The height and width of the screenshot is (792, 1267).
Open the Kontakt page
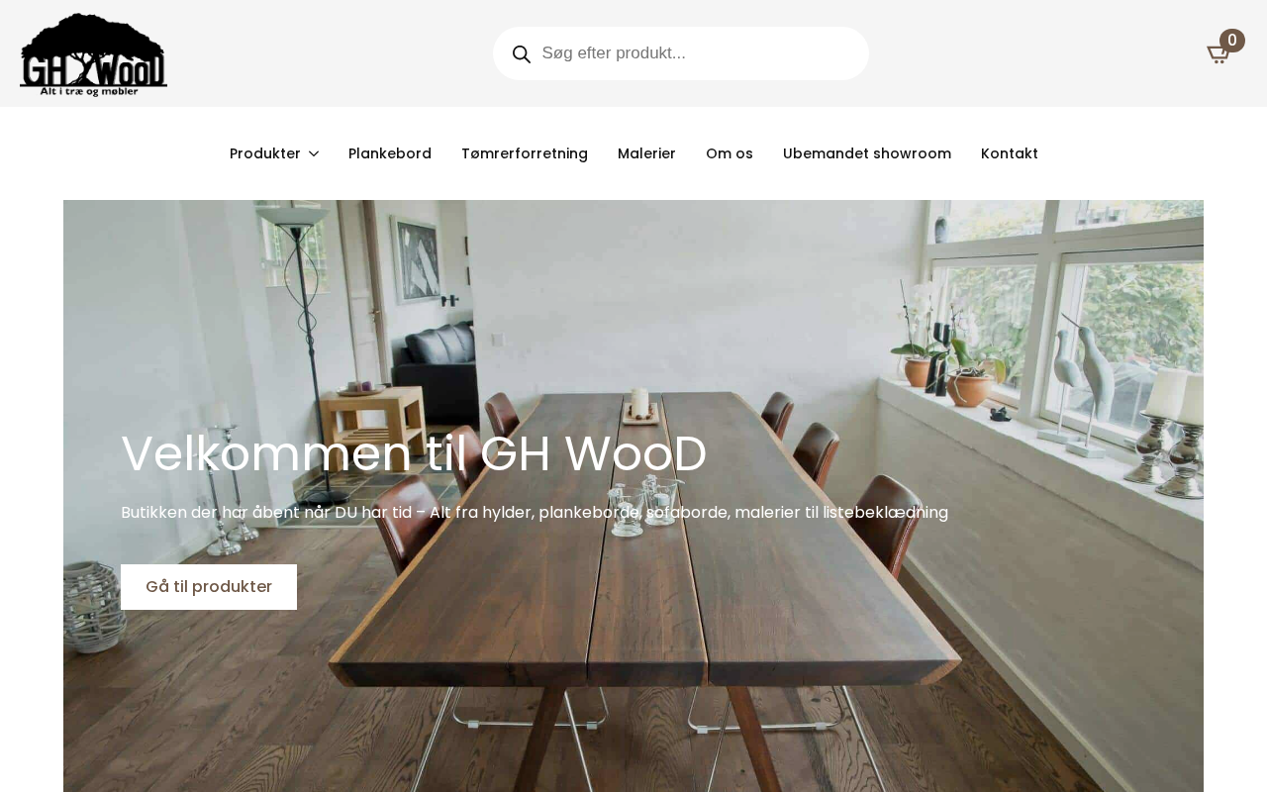coord(1010,153)
